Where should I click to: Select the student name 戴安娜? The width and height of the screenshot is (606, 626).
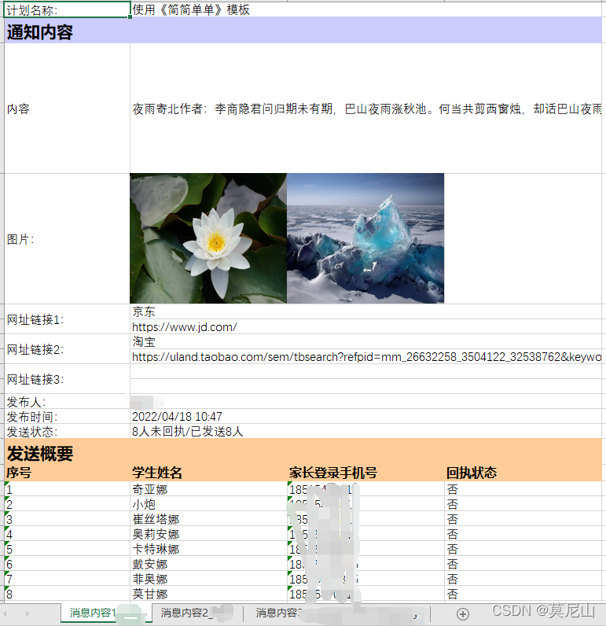208,564
